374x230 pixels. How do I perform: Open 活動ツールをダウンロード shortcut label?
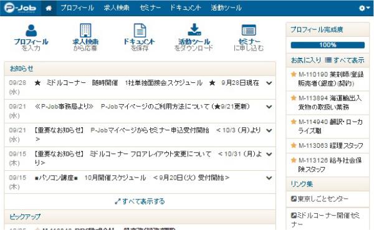tap(194, 45)
